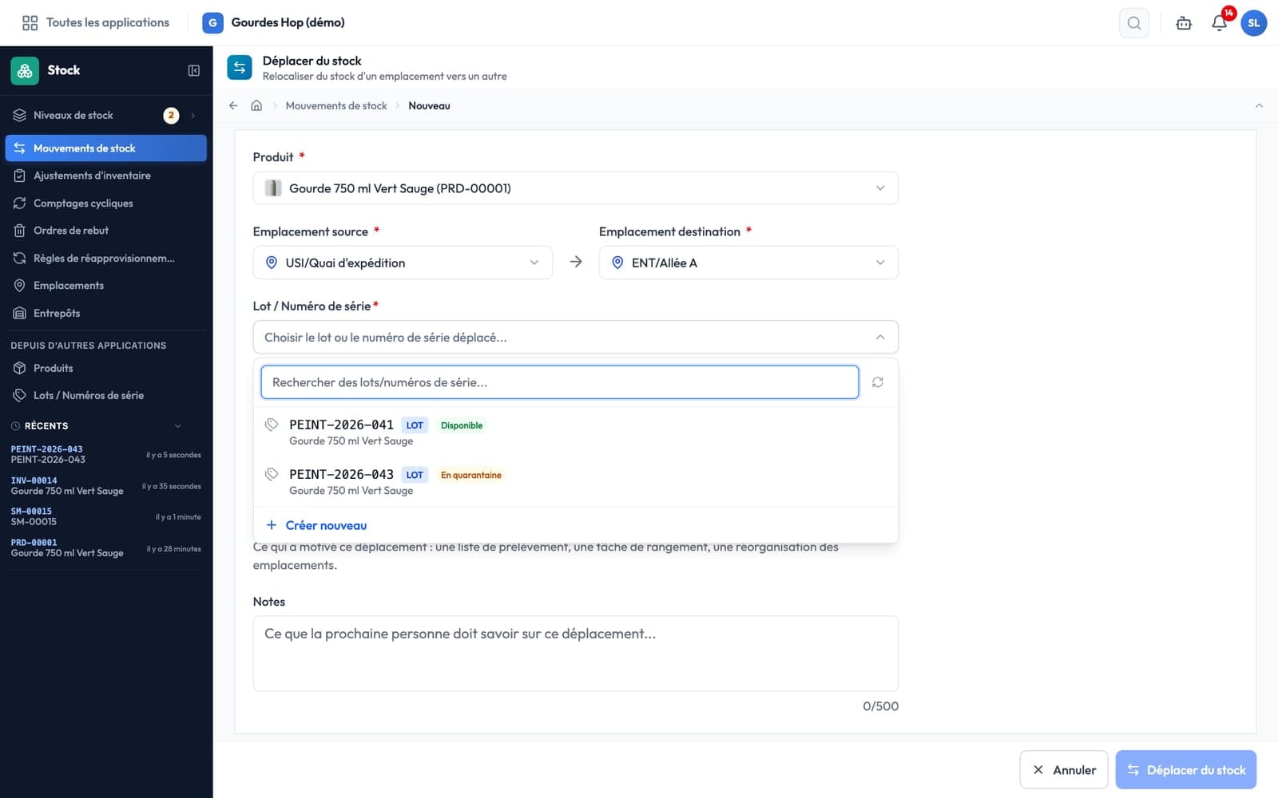Click the home breadcrumb icon

[256, 105]
